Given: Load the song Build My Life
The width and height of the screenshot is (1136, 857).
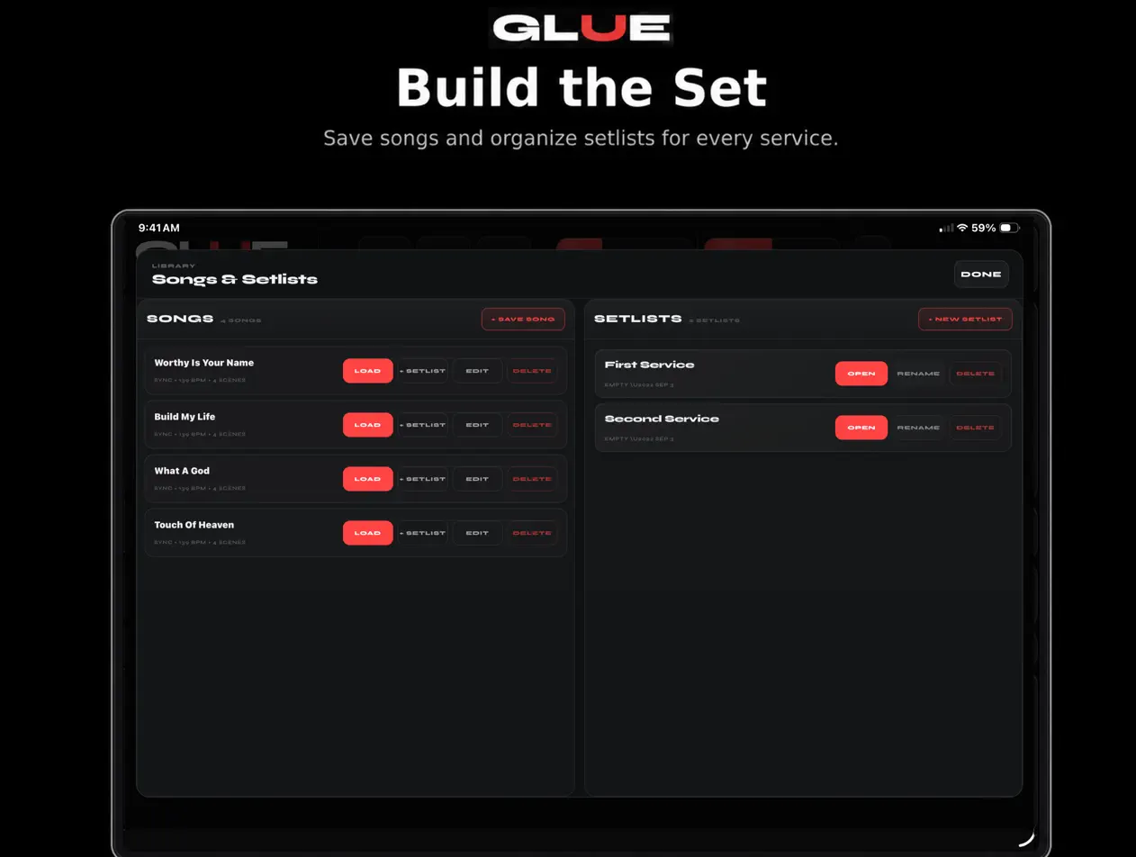Looking at the screenshot, I should pos(367,425).
